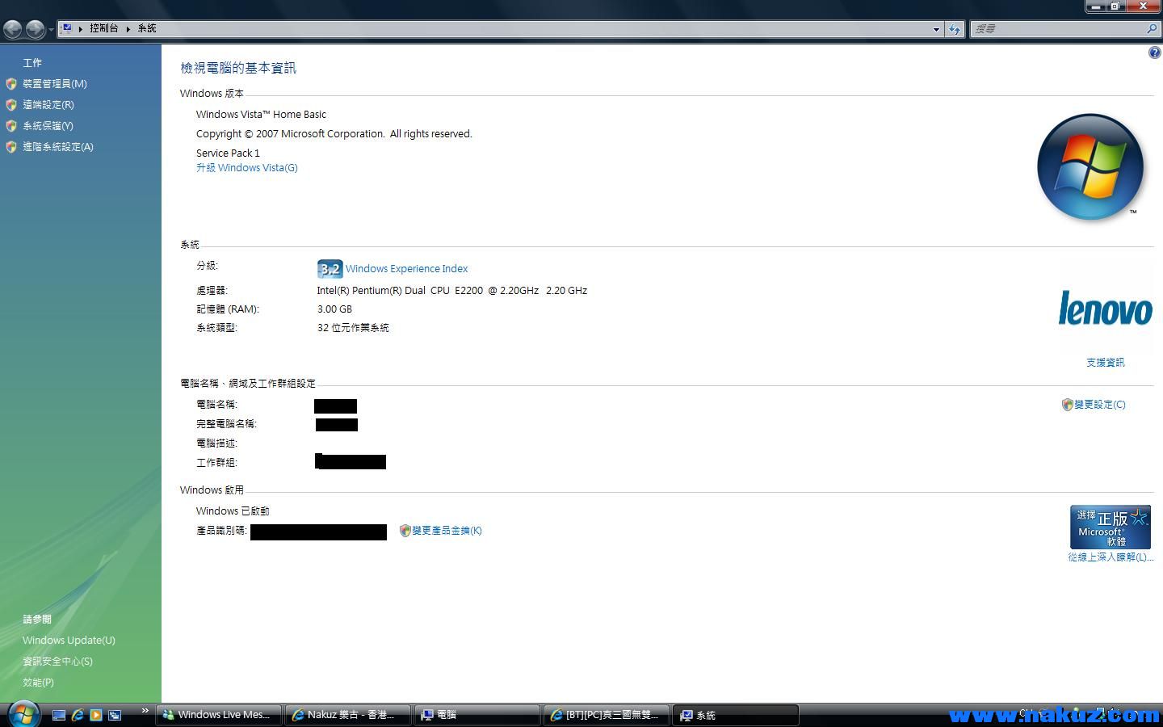This screenshot has width=1163, height=727.
Task: Open the 從線上深入瞭解(L) link
Action: 1111,557
